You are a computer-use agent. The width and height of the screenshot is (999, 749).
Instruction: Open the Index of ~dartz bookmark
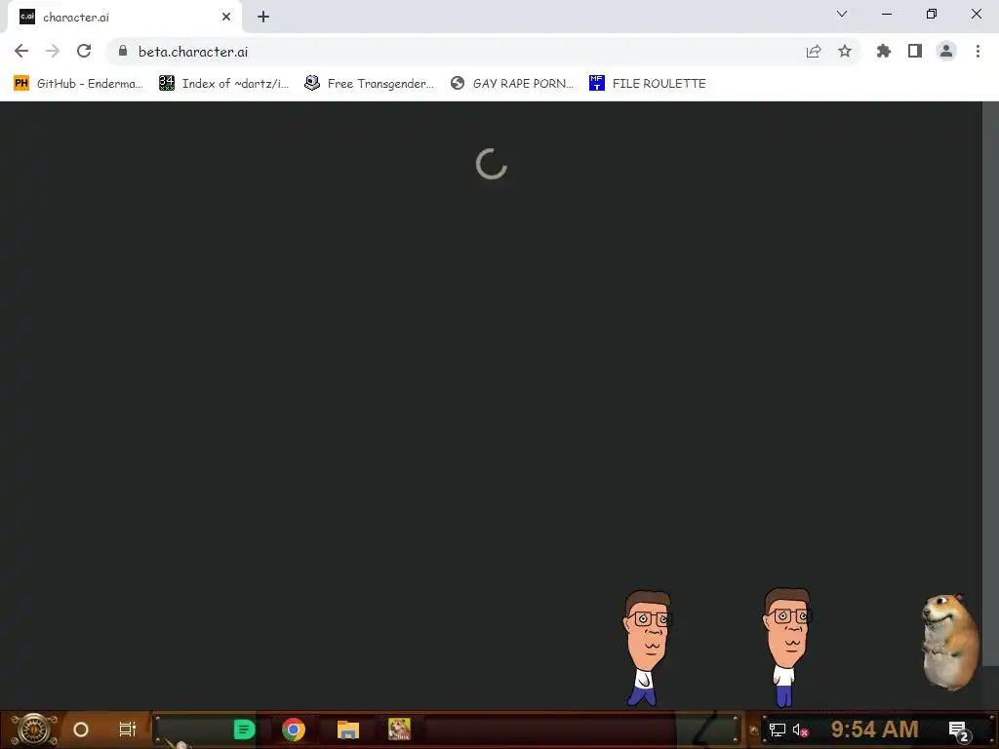click(223, 84)
